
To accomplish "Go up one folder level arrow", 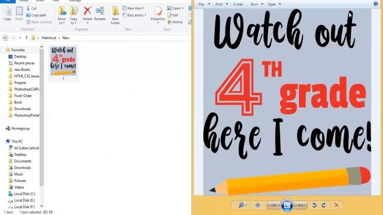I will (26, 38).
